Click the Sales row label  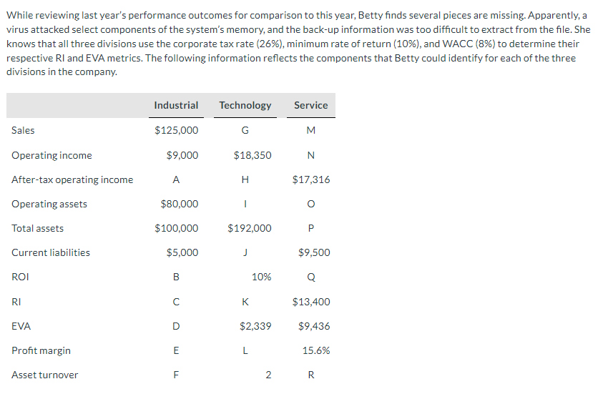[23, 130]
